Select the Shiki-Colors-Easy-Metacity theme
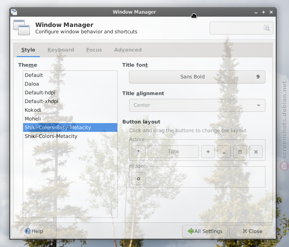 click(70, 127)
